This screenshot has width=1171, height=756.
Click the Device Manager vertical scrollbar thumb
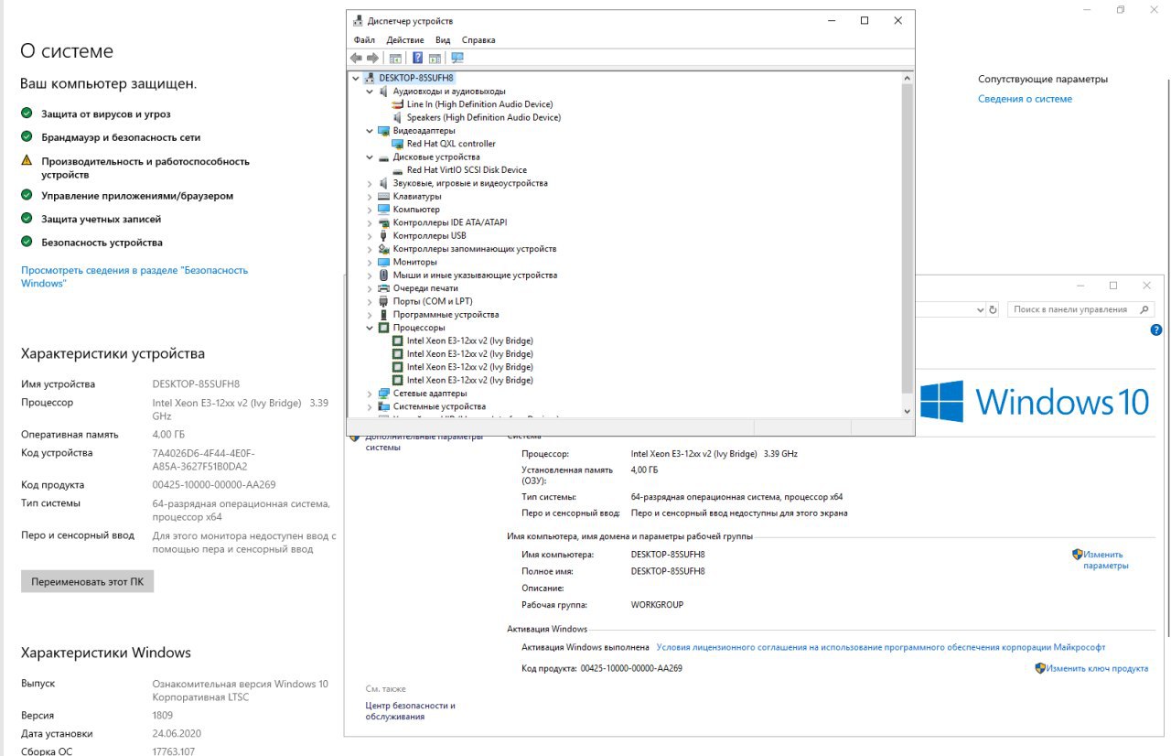[x=908, y=238]
